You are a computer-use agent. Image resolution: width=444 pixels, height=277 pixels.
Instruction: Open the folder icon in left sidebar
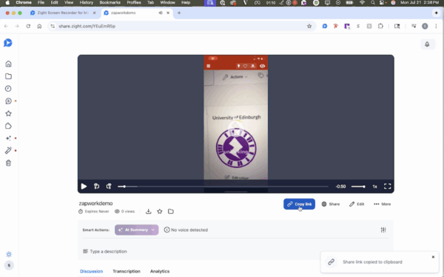(x=8, y=76)
